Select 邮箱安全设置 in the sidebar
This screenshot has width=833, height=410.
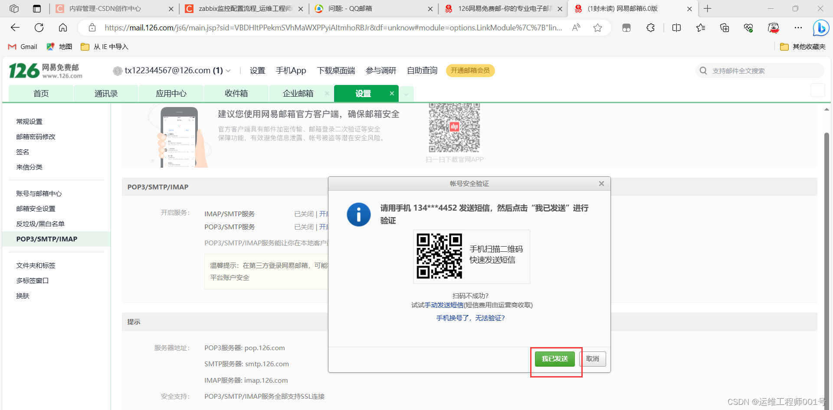point(36,209)
